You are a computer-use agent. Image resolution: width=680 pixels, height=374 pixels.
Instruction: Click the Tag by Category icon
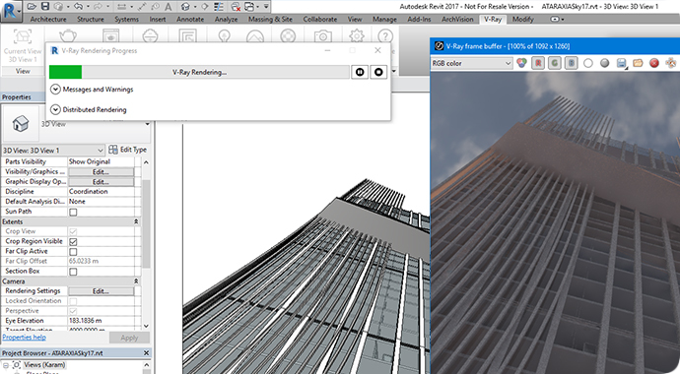156,7
